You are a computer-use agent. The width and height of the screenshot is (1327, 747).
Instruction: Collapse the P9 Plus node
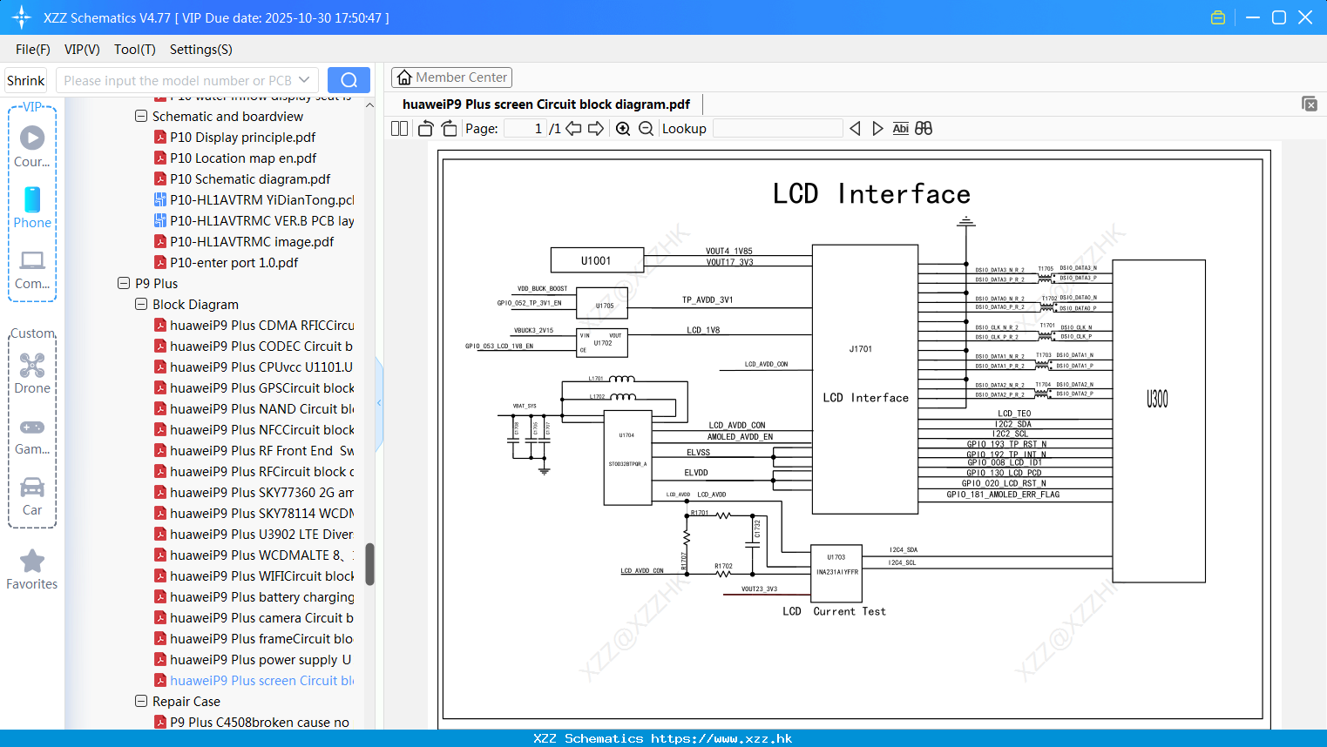124,283
